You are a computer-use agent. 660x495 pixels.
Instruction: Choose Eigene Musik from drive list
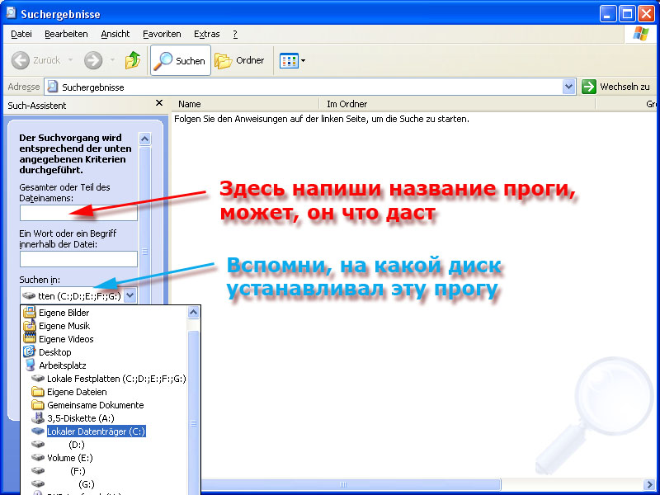coord(64,326)
